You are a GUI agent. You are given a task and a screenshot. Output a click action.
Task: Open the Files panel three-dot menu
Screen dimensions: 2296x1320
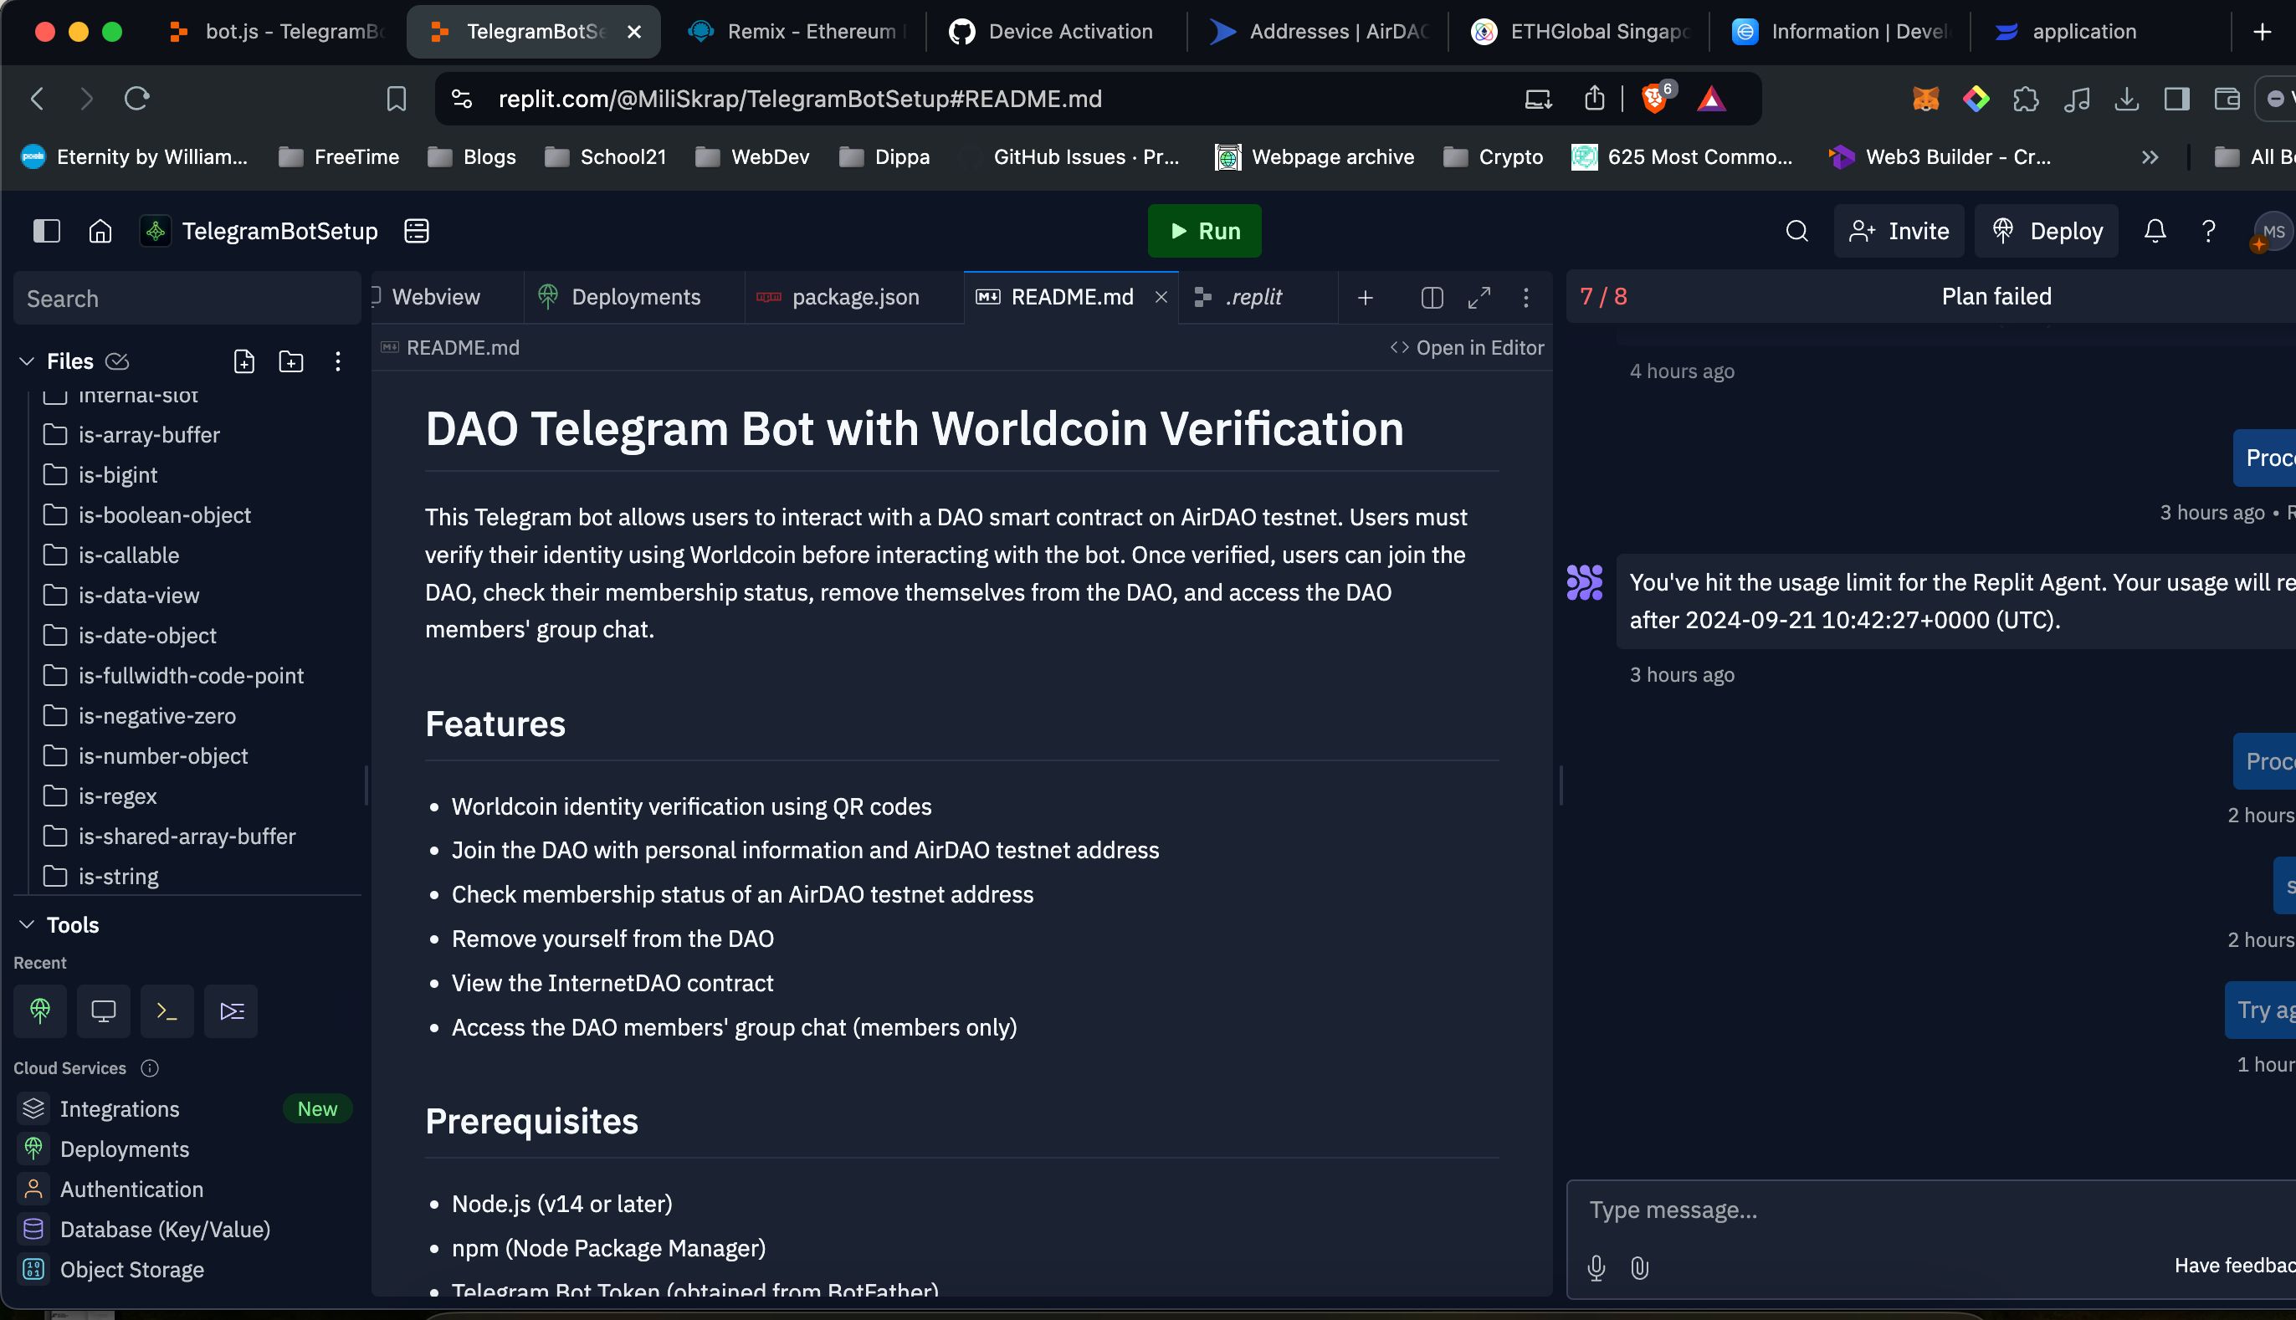coord(338,361)
